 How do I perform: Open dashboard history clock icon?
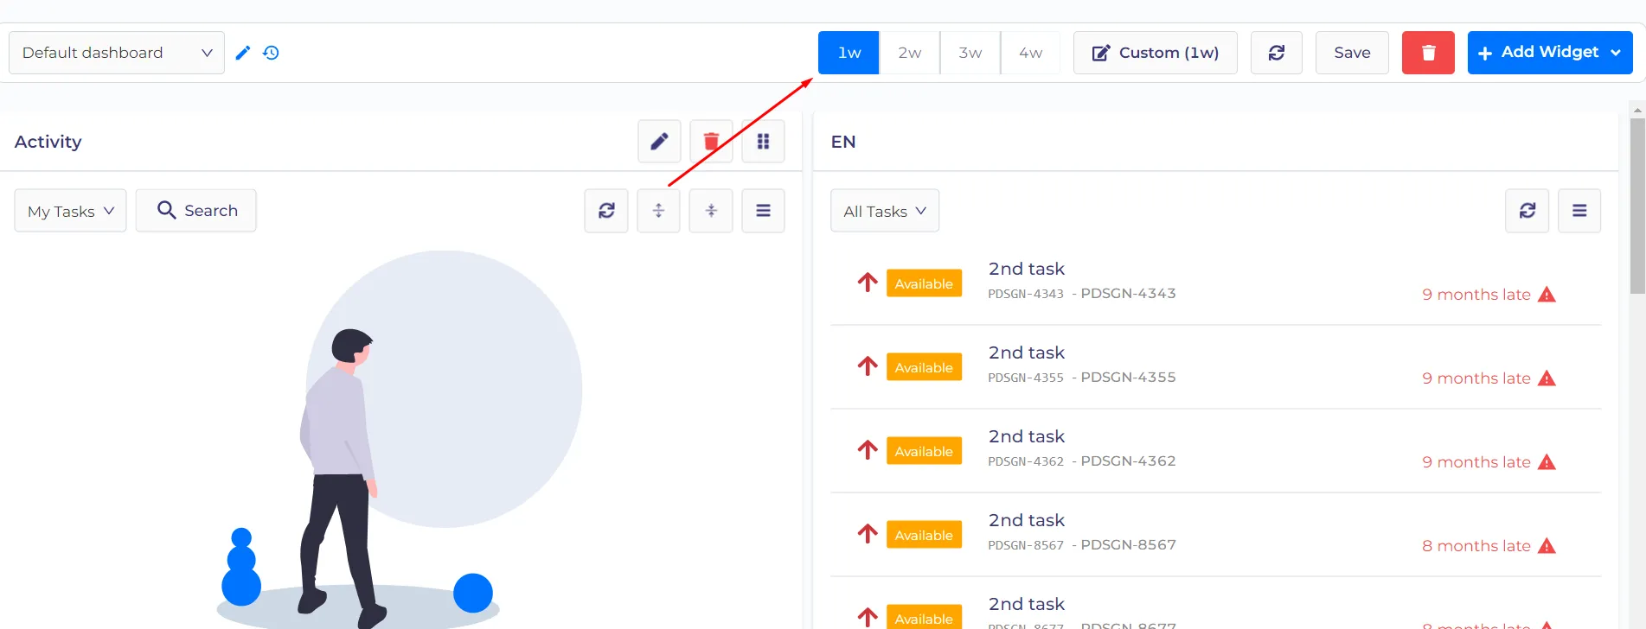click(271, 53)
